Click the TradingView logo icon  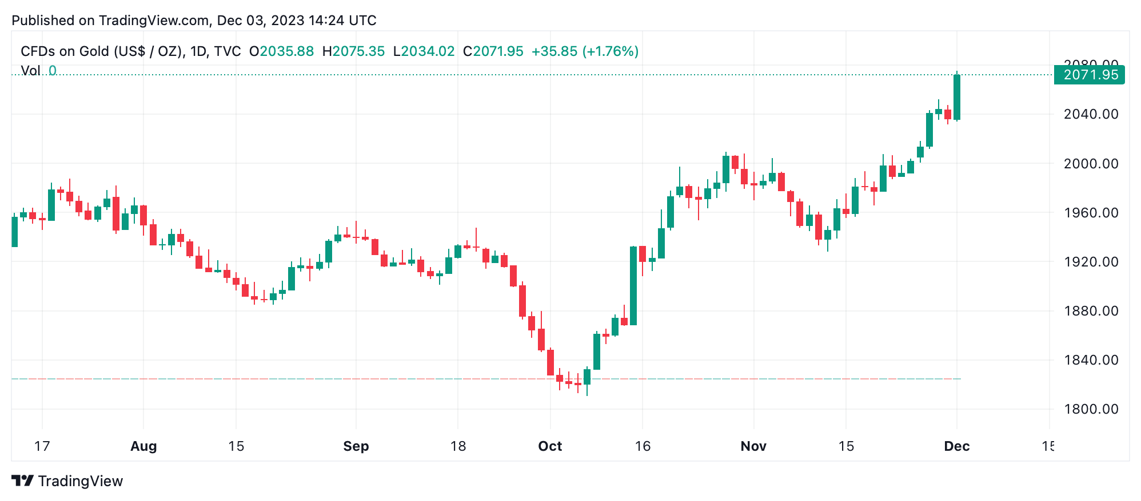point(23,481)
